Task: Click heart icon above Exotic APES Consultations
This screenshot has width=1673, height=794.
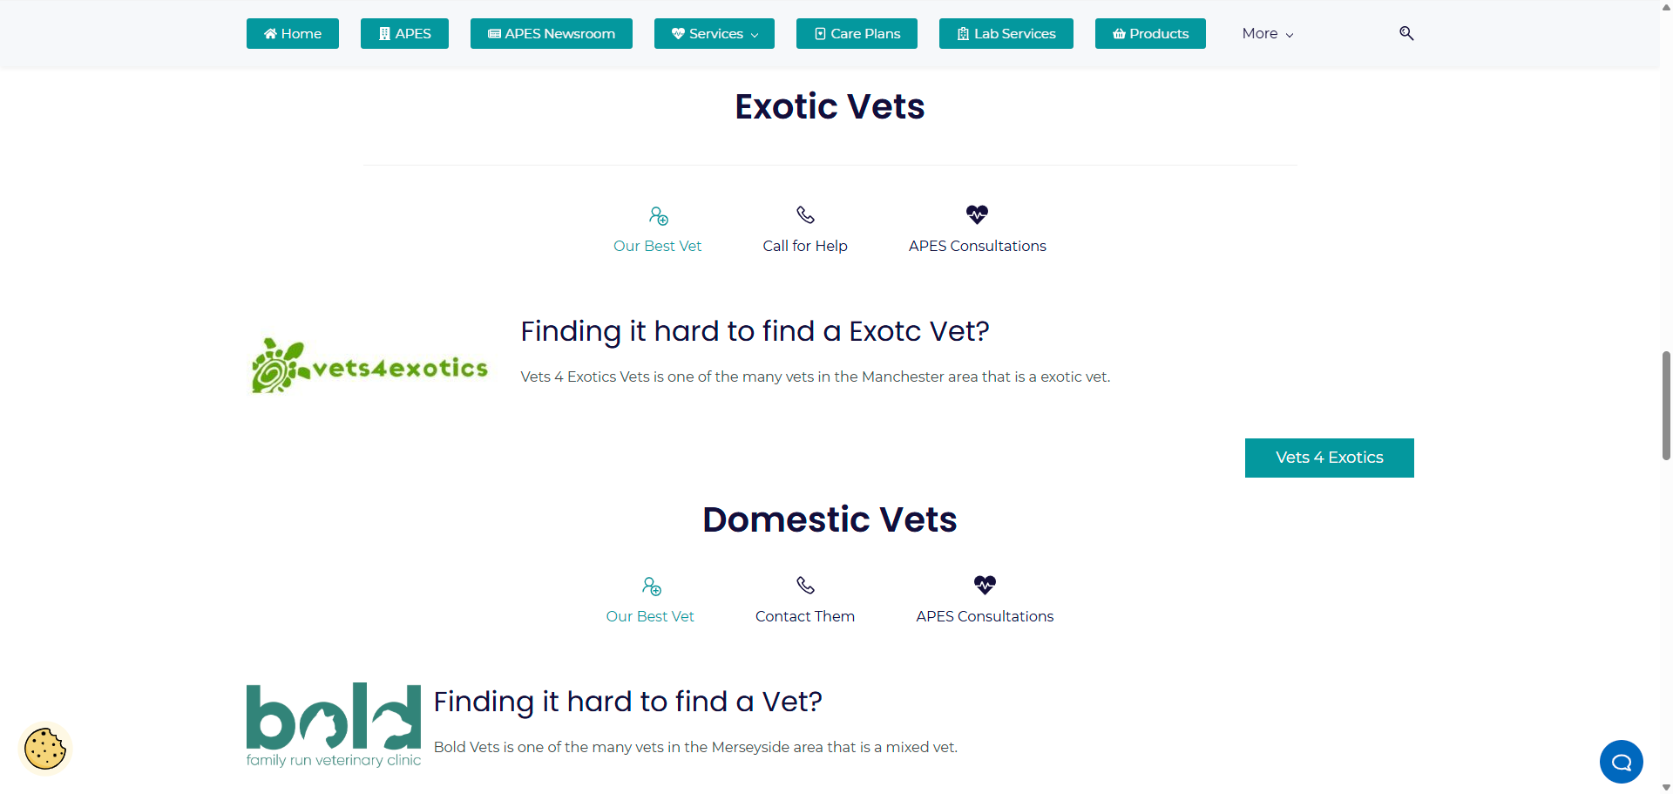Action: (977, 214)
